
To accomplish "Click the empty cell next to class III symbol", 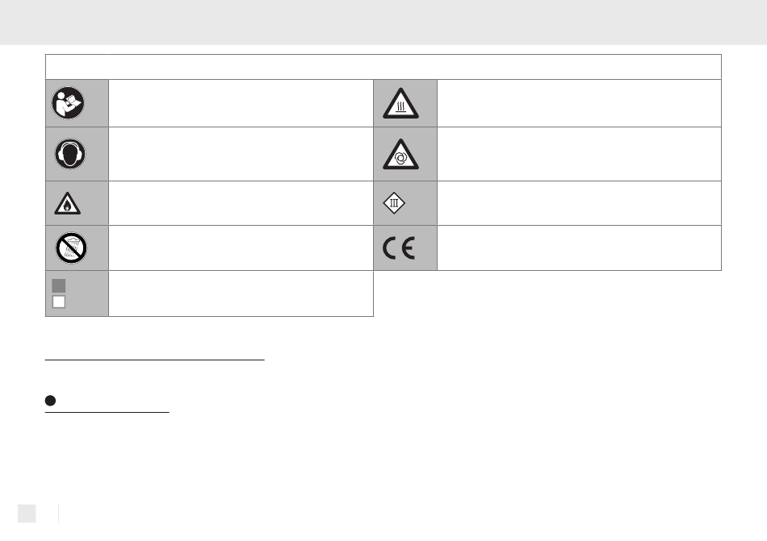I will [579, 203].
